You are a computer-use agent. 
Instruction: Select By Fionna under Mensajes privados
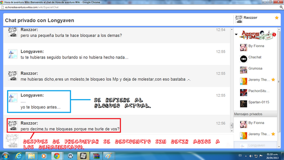[256, 125]
